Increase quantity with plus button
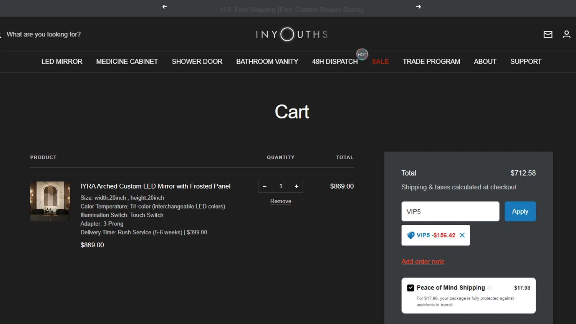576x324 pixels. (296, 186)
